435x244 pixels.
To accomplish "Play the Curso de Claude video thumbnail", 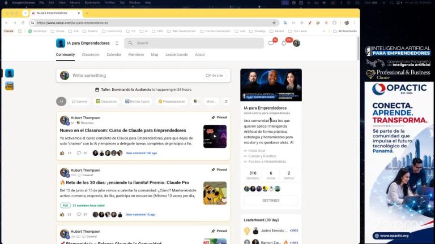I will click(x=215, y=136).
